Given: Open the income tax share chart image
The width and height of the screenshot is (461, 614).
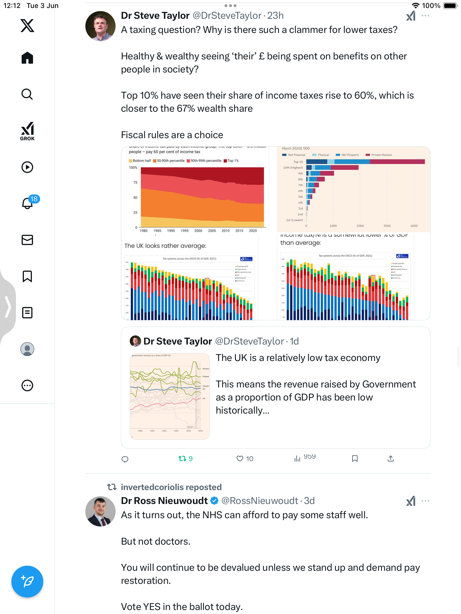Looking at the screenshot, I should (195, 190).
